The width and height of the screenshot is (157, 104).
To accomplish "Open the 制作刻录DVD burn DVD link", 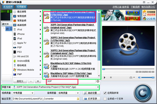I will [x=148, y=7].
